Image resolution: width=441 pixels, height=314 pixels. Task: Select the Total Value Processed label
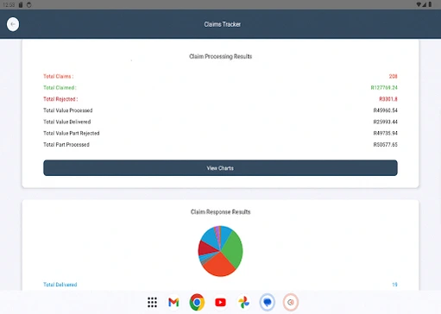coord(68,110)
